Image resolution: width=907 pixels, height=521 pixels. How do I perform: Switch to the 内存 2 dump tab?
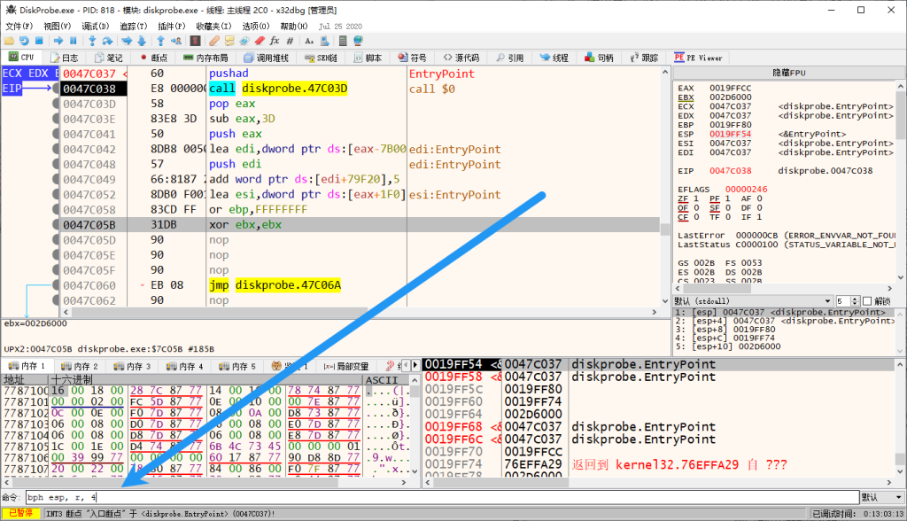point(79,367)
